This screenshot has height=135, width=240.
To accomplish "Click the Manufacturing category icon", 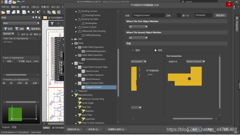I will (76, 95).
